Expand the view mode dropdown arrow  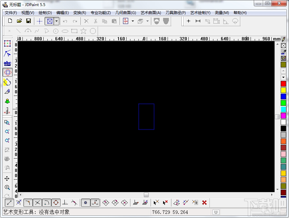(57, 21)
